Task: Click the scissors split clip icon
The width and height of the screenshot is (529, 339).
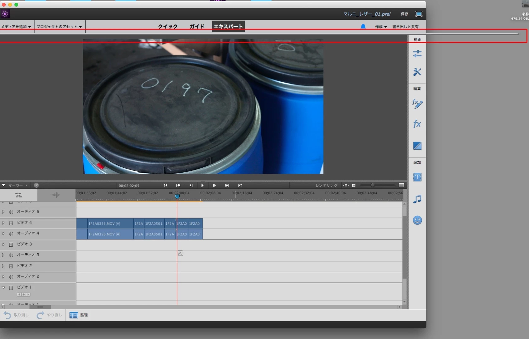Action: click(x=180, y=253)
